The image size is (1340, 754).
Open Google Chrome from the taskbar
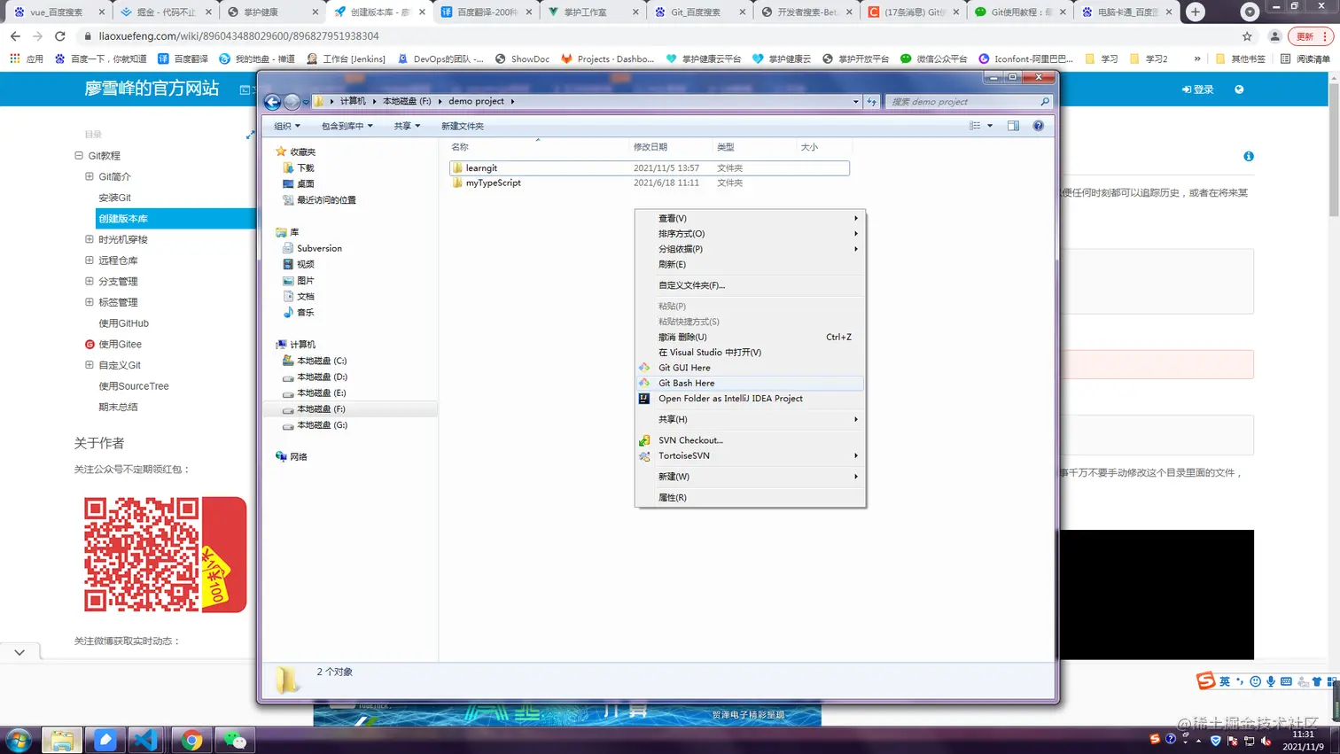click(x=191, y=740)
